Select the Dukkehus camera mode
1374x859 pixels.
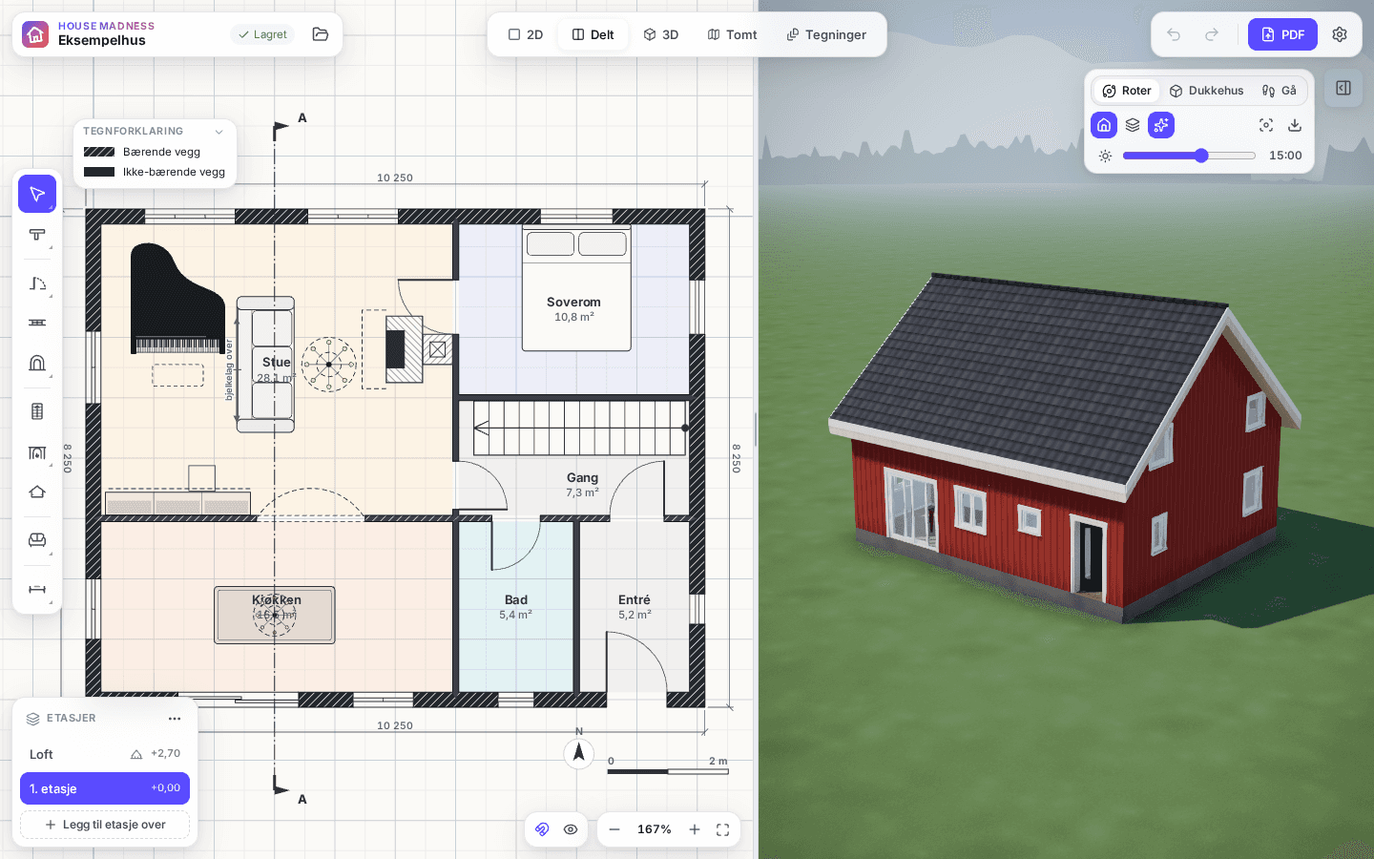coord(1206,91)
